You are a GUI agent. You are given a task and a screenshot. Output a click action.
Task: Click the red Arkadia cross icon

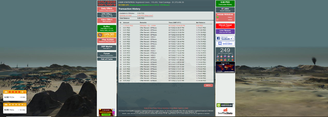(218, 19)
